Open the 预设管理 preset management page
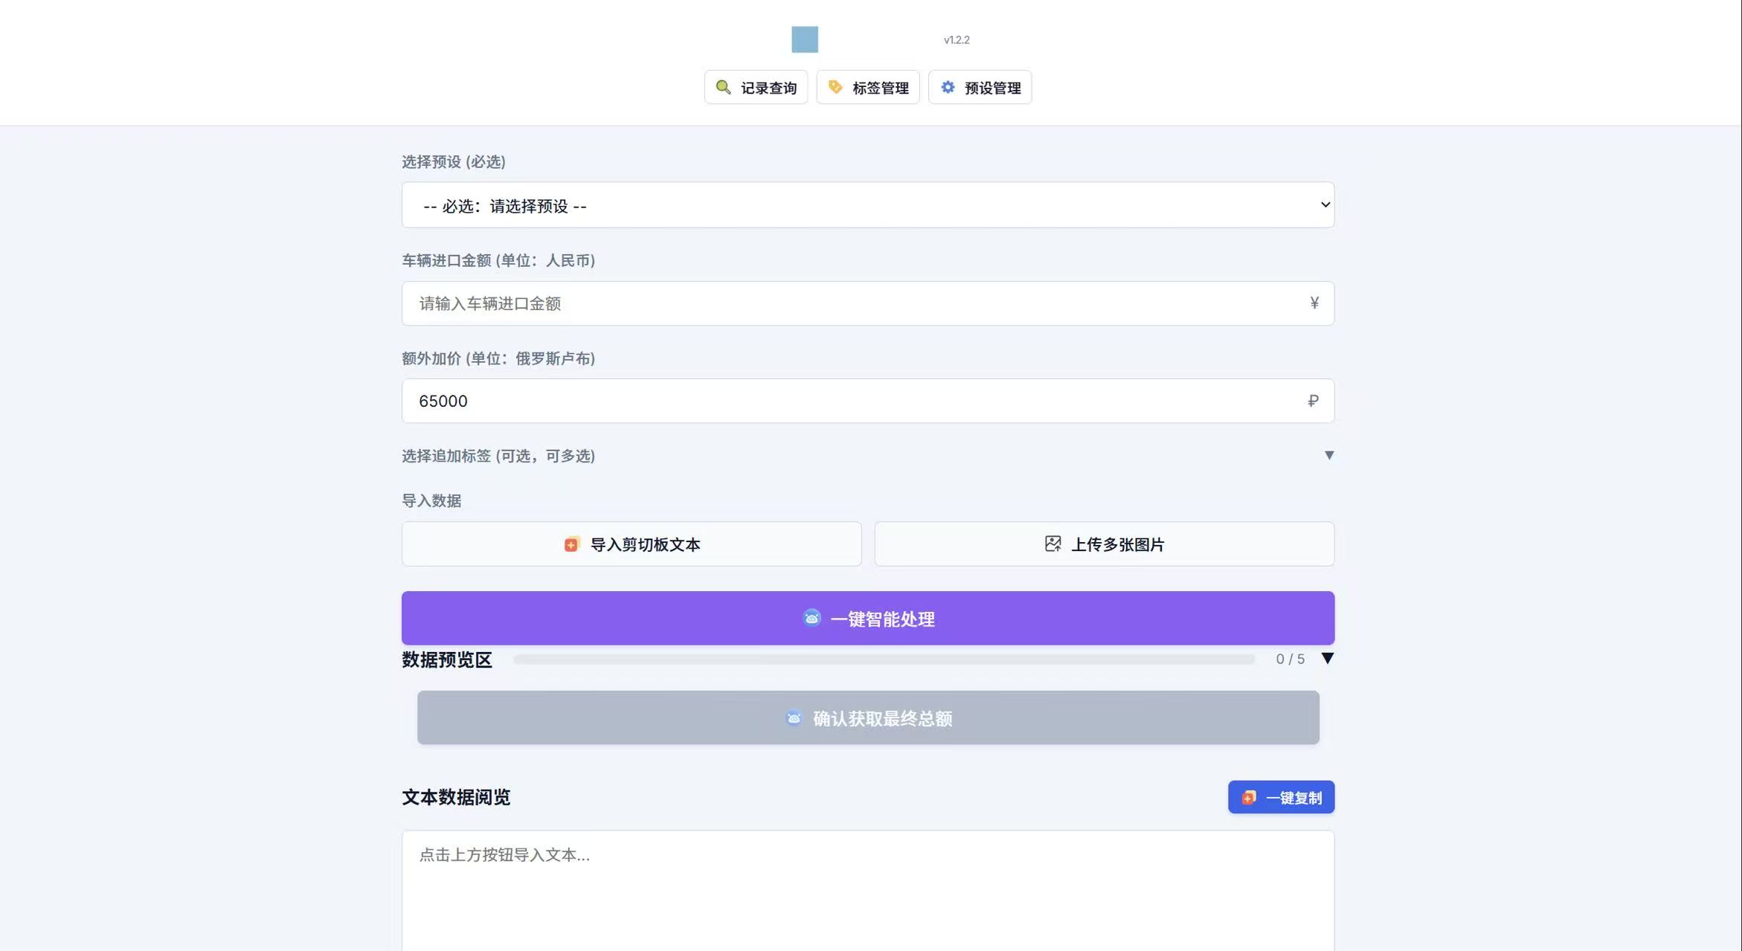1742x951 pixels. pyautogui.click(x=980, y=88)
